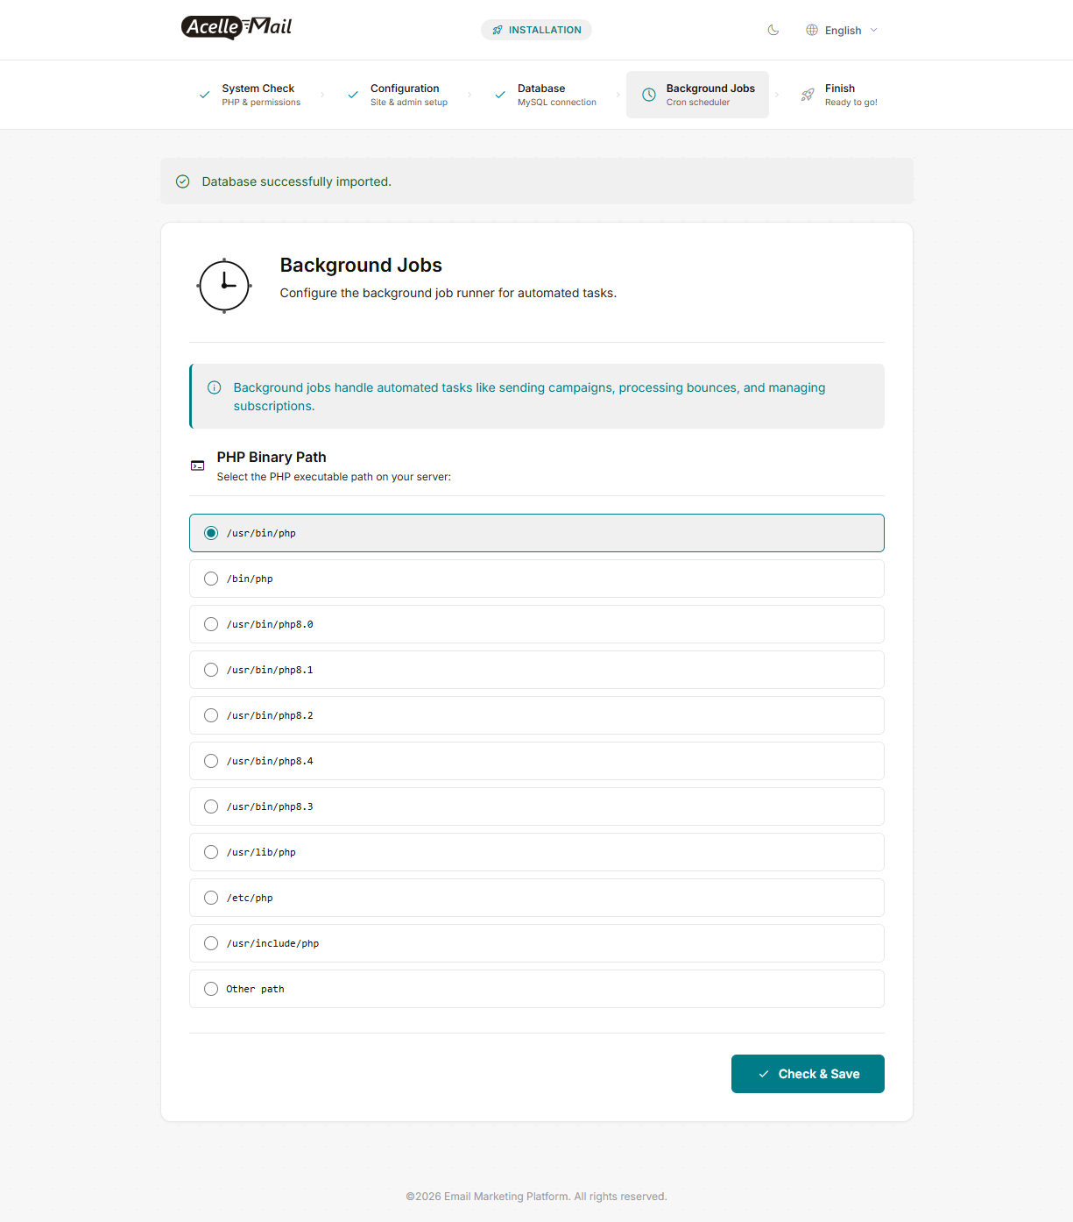Click the chevron after Database step
Viewport: 1073px width, 1222px height.
[x=618, y=95]
